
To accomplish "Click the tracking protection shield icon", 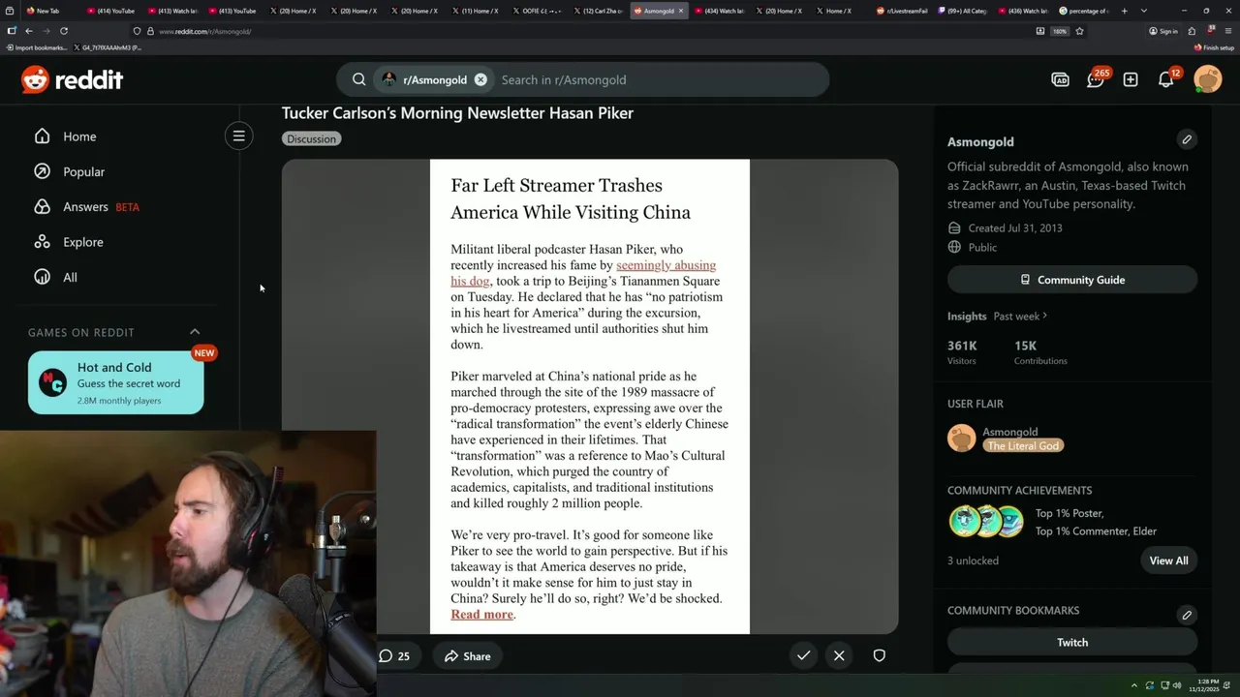I will pyautogui.click(x=137, y=31).
